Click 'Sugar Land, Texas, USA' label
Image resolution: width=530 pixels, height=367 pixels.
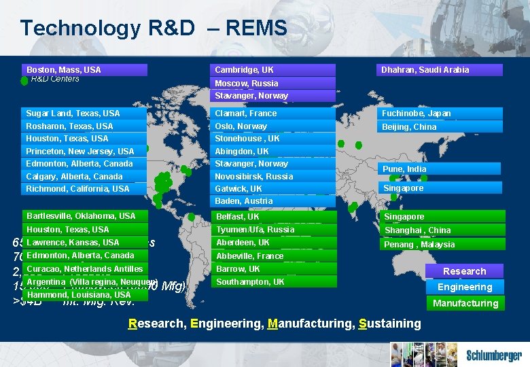pyautogui.click(x=84, y=113)
